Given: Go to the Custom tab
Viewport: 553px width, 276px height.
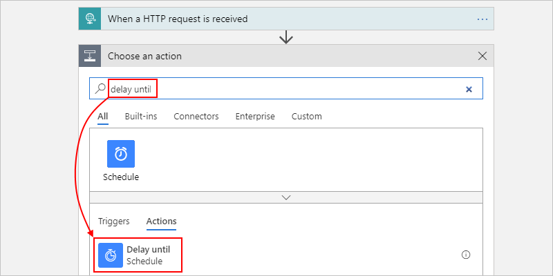Looking at the screenshot, I should tap(306, 117).
